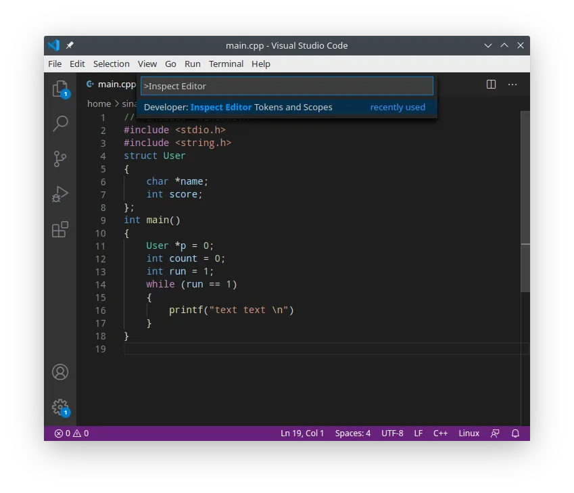574x493 pixels.
Task: Change the encoding via UTF-8
Action: (x=392, y=433)
